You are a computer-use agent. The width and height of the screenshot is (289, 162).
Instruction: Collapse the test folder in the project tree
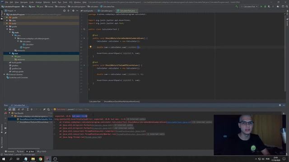pos(10,53)
